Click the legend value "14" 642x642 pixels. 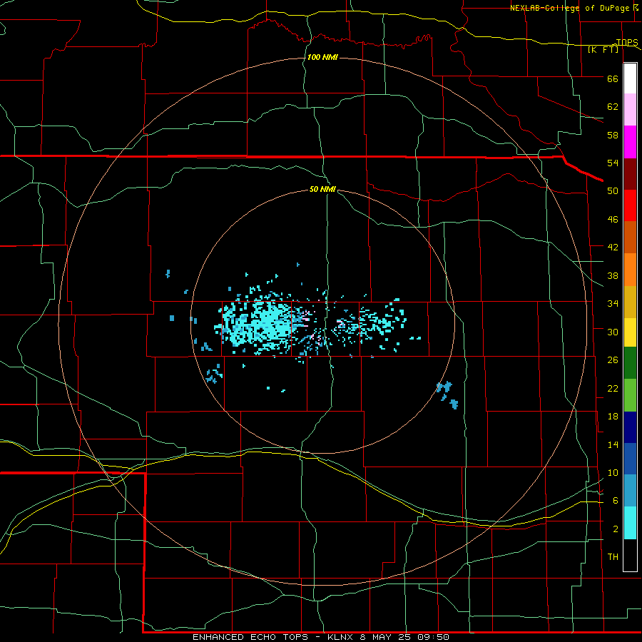613,444
